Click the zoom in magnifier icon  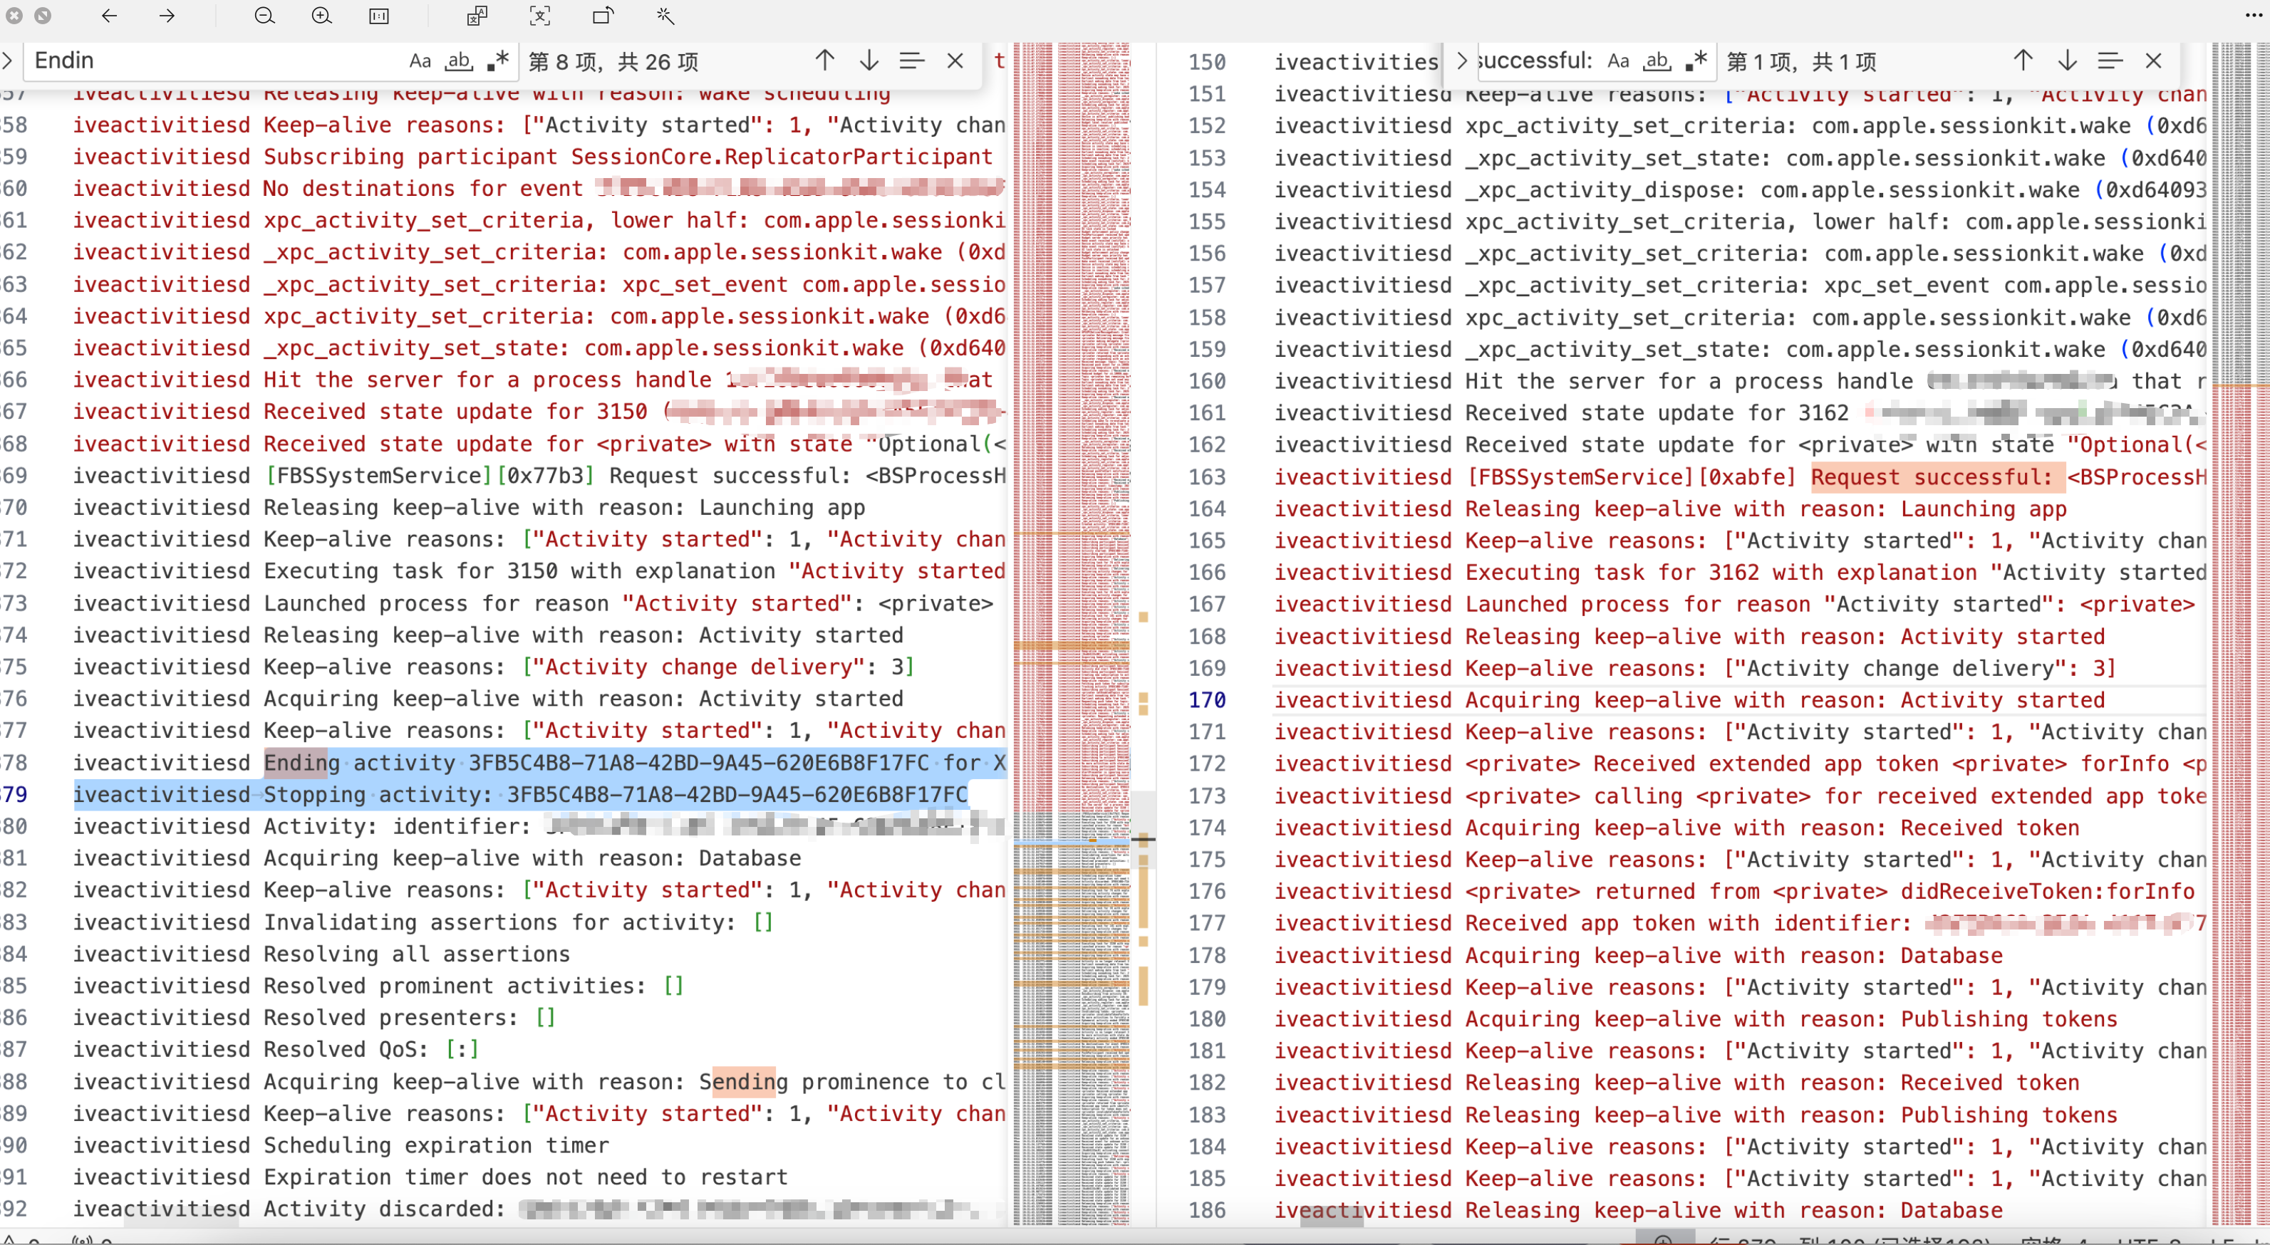(321, 16)
